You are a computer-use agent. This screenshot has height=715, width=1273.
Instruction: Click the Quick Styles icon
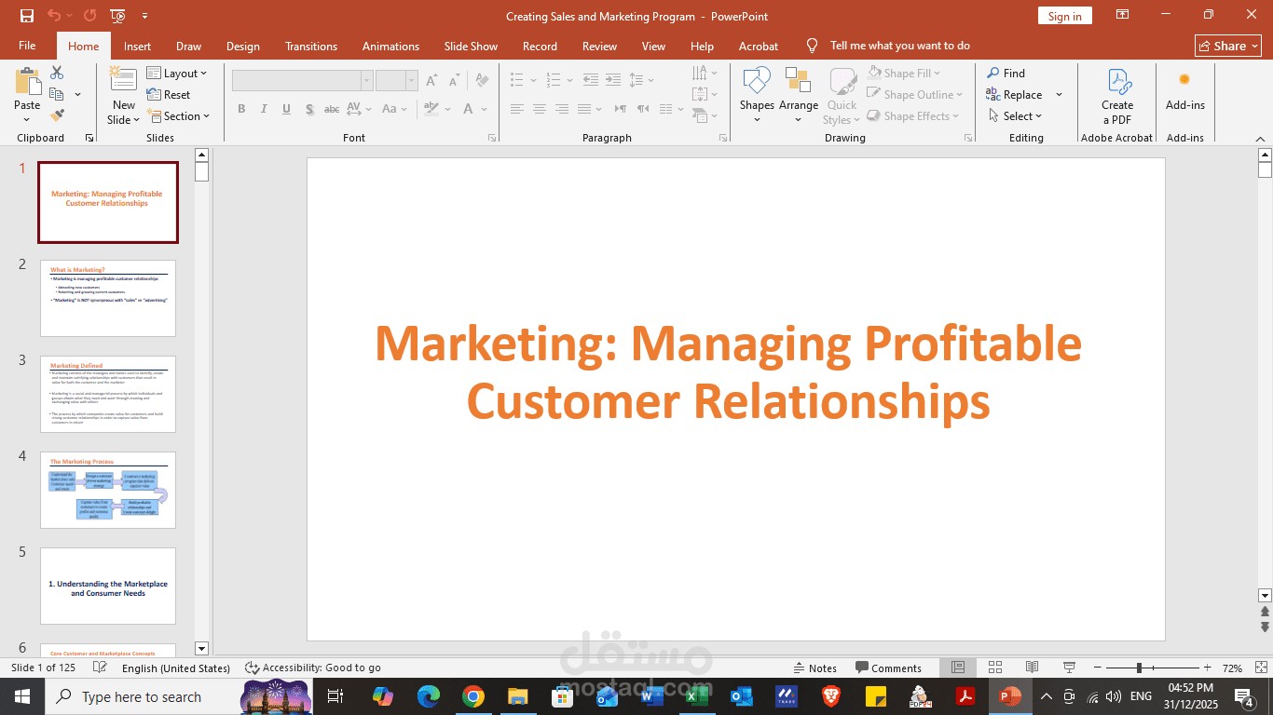[x=842, y=81]
